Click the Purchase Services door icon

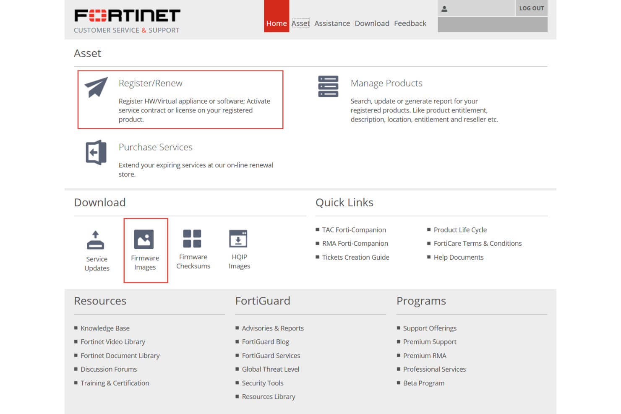96,152
